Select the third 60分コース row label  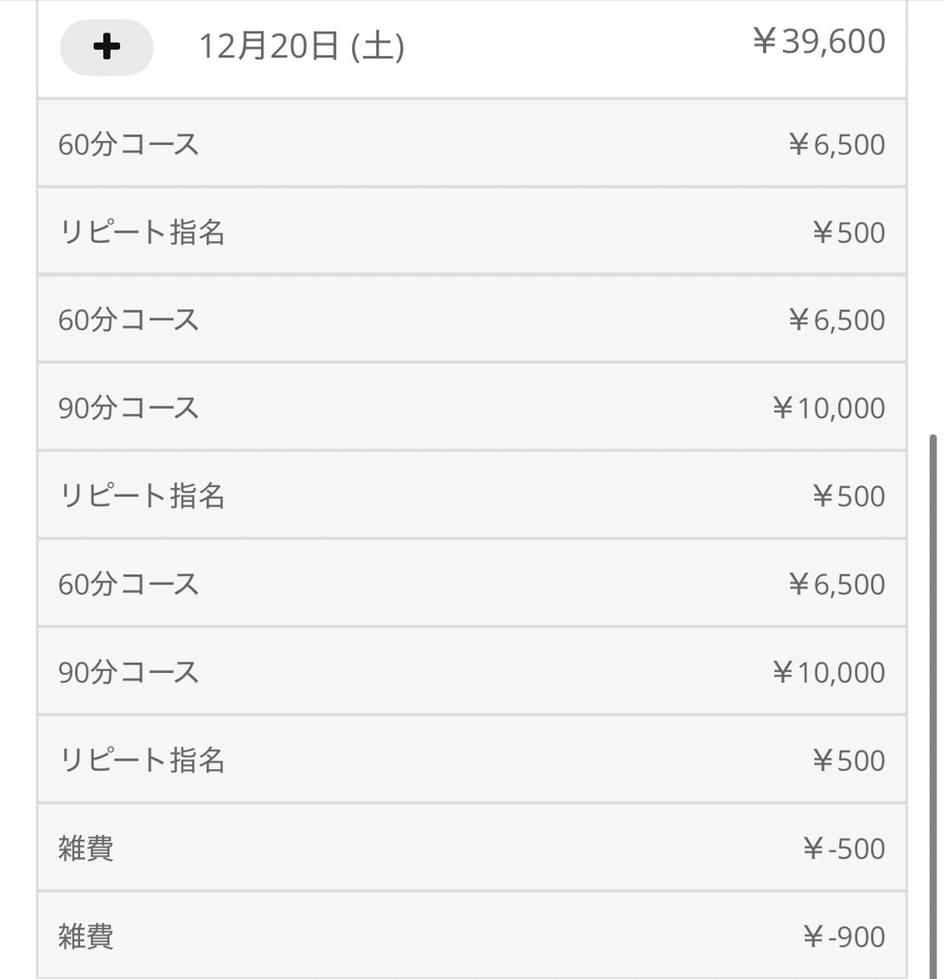(128, 585)
